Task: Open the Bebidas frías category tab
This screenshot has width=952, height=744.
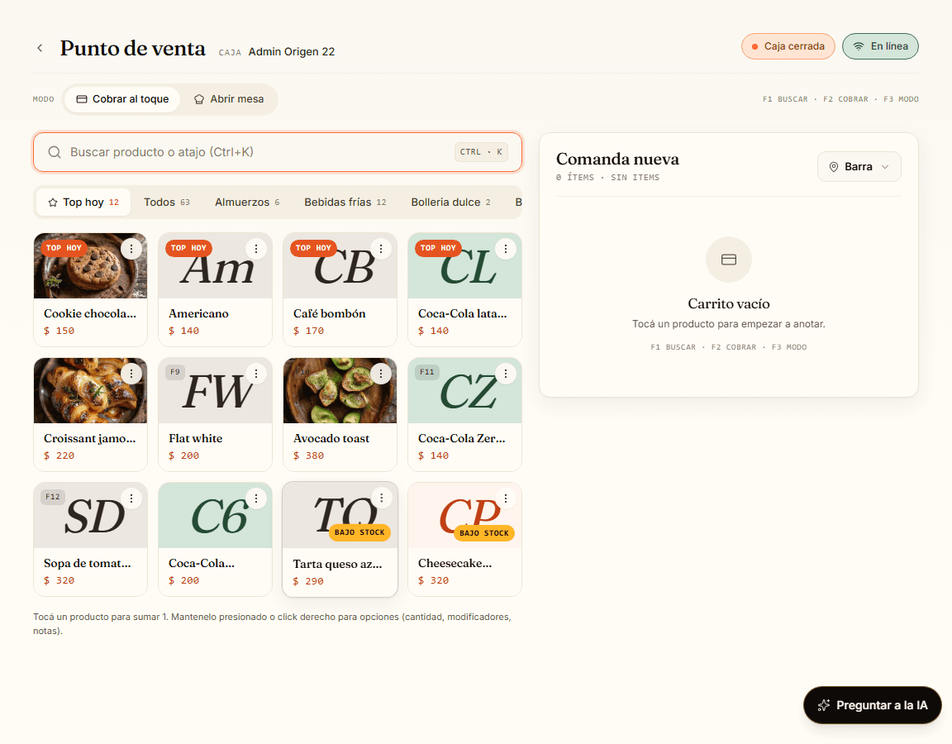Action: tap(345, 203)
